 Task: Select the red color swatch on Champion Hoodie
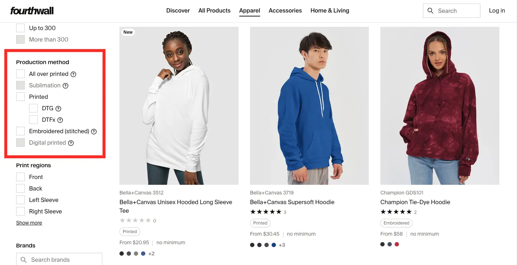(396, 244)
